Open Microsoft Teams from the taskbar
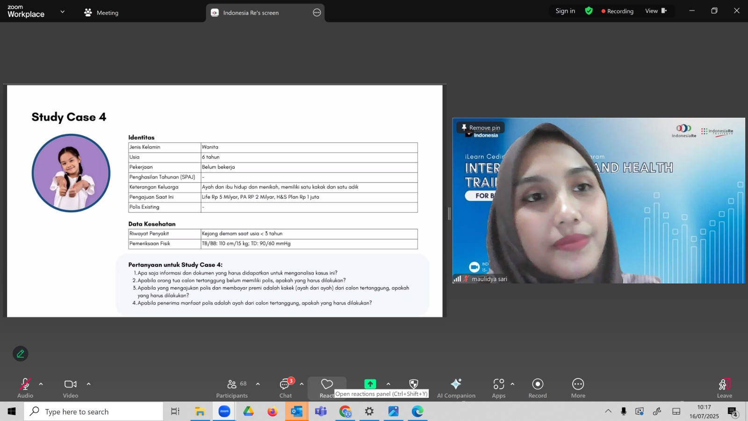 click(x=321, y=412)
